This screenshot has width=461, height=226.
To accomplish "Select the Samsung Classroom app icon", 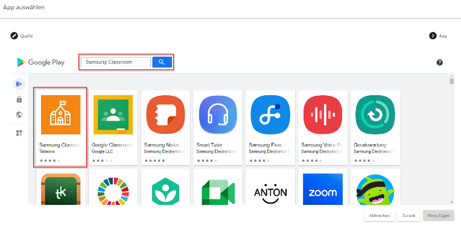I will [x=60, y=115].
